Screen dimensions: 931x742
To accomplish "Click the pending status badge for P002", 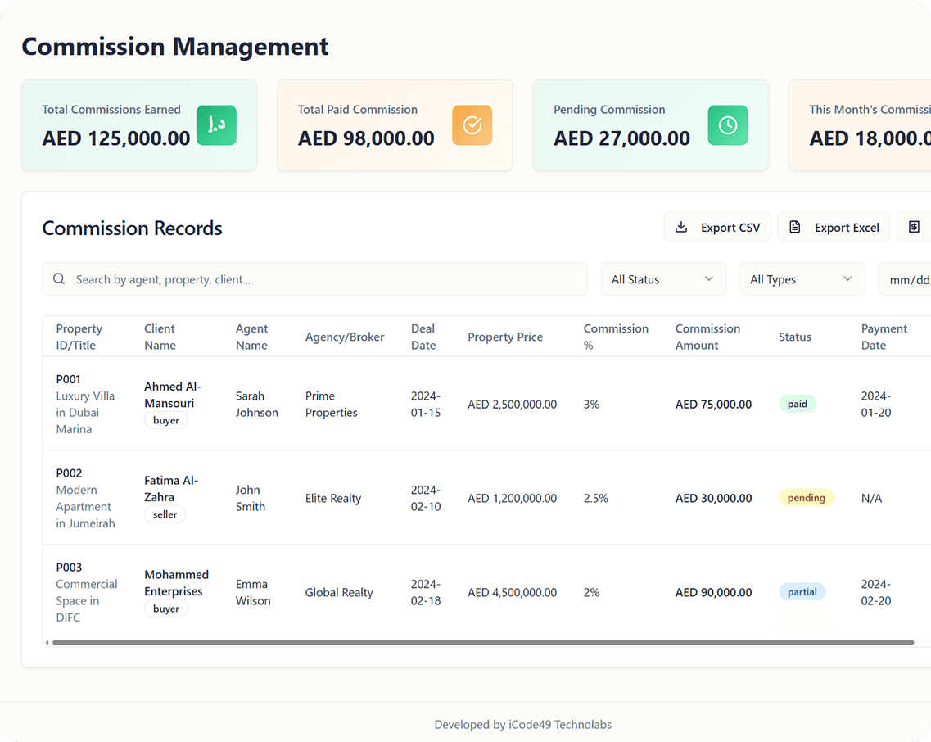I will coord(806,498).
